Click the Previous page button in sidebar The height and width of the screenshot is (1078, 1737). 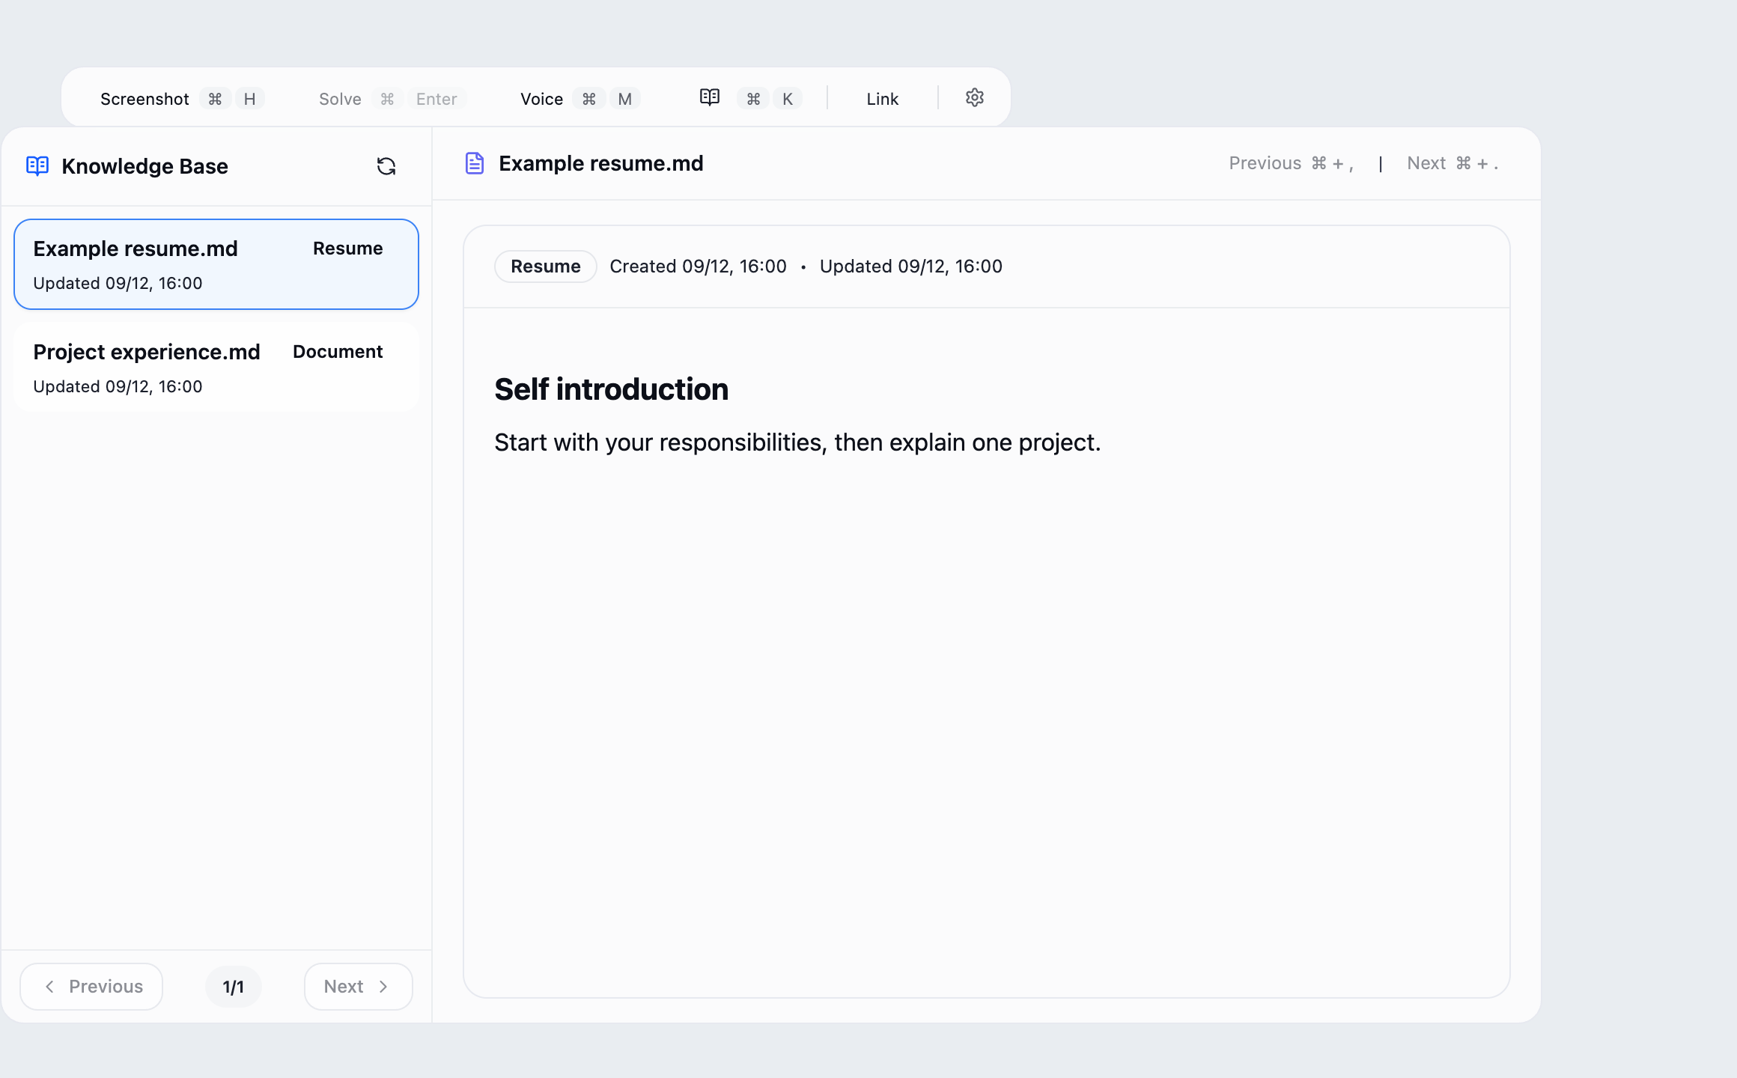click(x=91, y=987)
